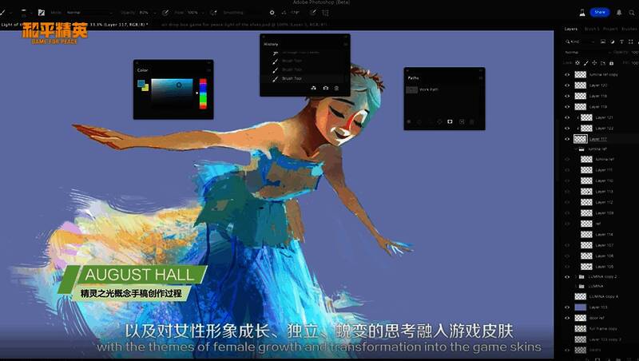Open the brush Mode Normal dropdown

[x=89, y=13]
